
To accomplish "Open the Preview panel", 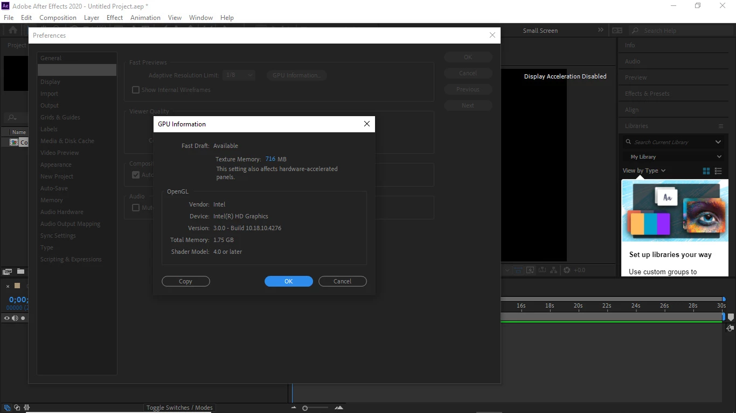I will 636,77.
